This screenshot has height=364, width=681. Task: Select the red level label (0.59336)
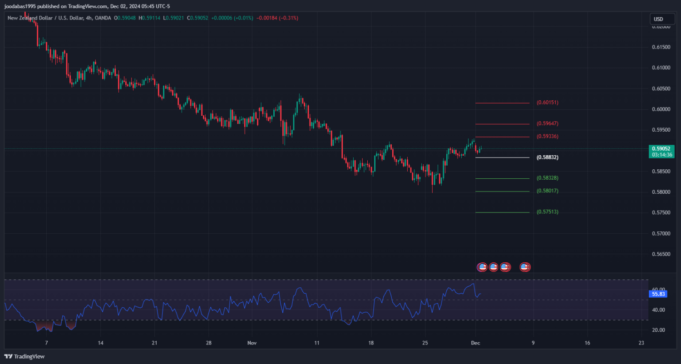(547, 136)
